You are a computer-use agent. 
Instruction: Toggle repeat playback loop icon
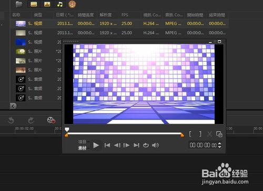click(x=146, y=145)
